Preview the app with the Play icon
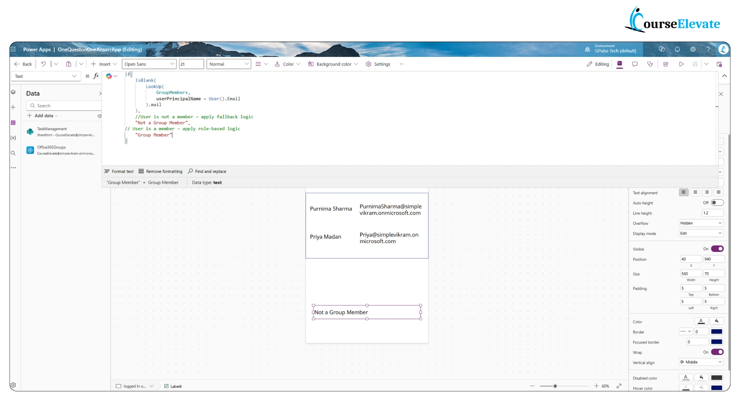 (x=681, y=64)
